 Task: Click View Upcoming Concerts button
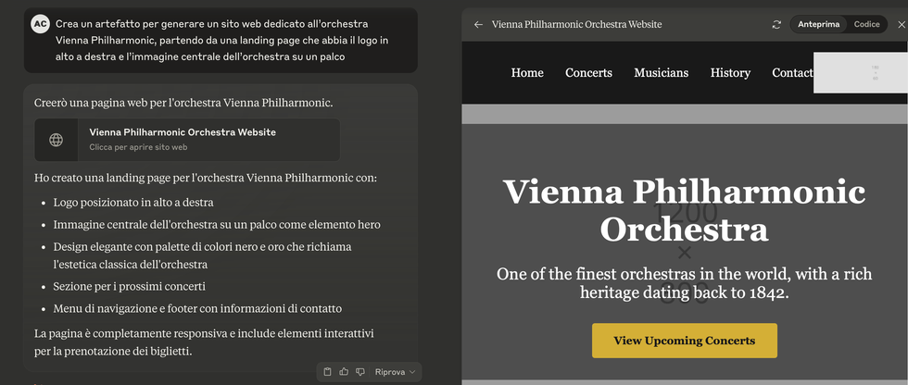tap(685, 341)
